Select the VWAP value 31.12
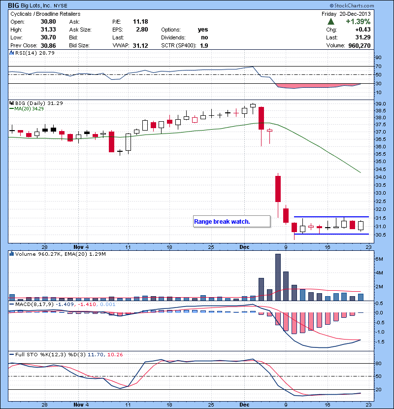 pyautogui.click(x=140, y=46)
